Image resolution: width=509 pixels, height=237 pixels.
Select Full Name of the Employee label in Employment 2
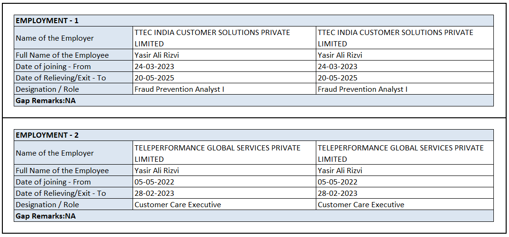[x=62, y=171]
